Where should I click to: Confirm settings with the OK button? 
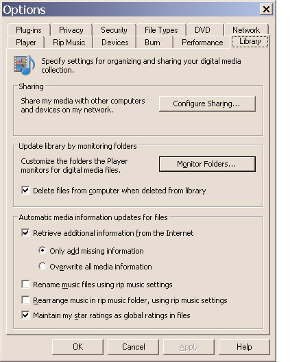point(77,347)
